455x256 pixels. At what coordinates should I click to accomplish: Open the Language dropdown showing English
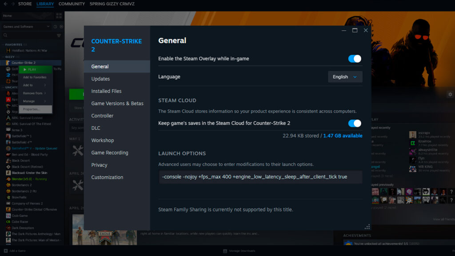click(345, 77)
